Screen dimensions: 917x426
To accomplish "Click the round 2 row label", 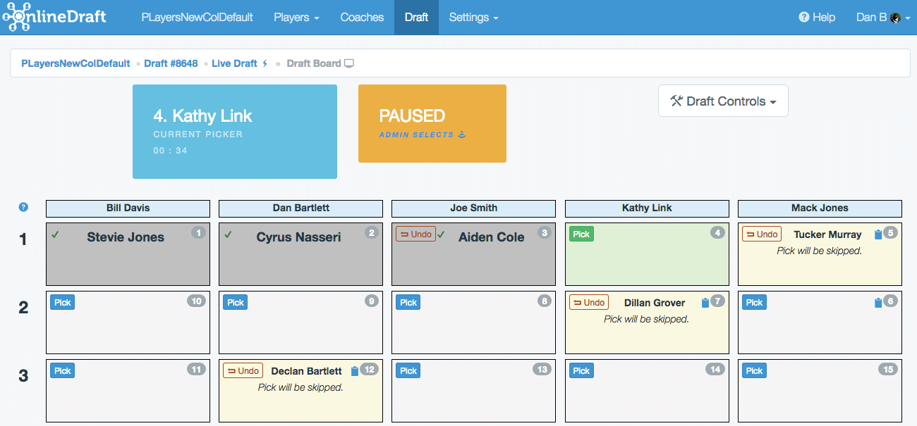I will [23, 308].
